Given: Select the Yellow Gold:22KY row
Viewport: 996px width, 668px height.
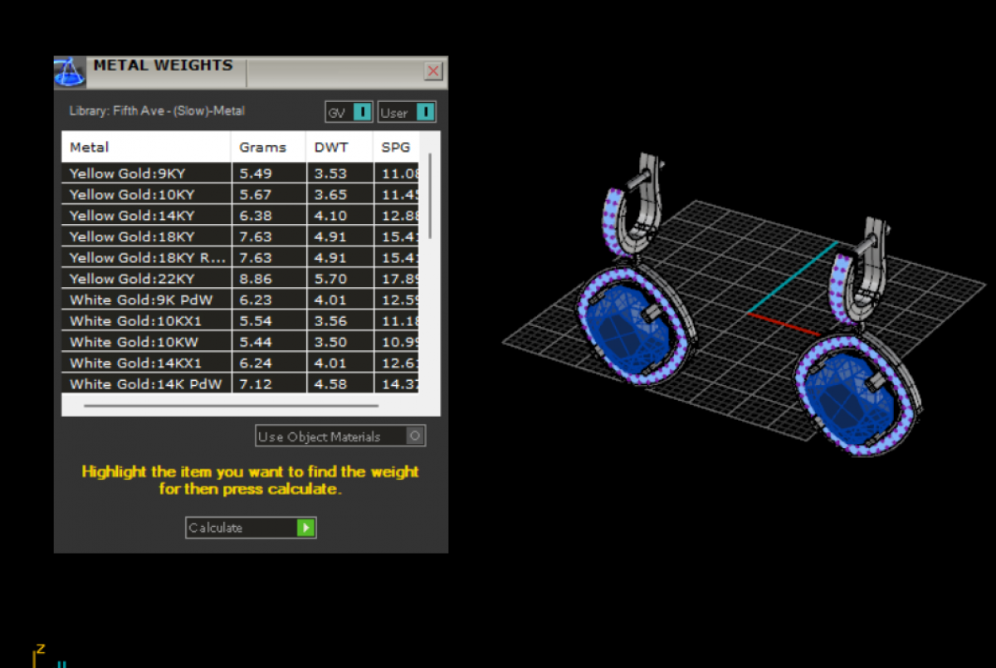Looking at the screenshot, I should click(133, 279).
